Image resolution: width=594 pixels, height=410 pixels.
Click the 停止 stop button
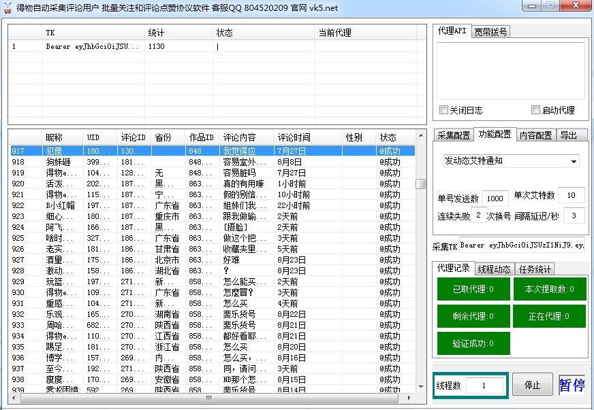(x=532, y=386)
